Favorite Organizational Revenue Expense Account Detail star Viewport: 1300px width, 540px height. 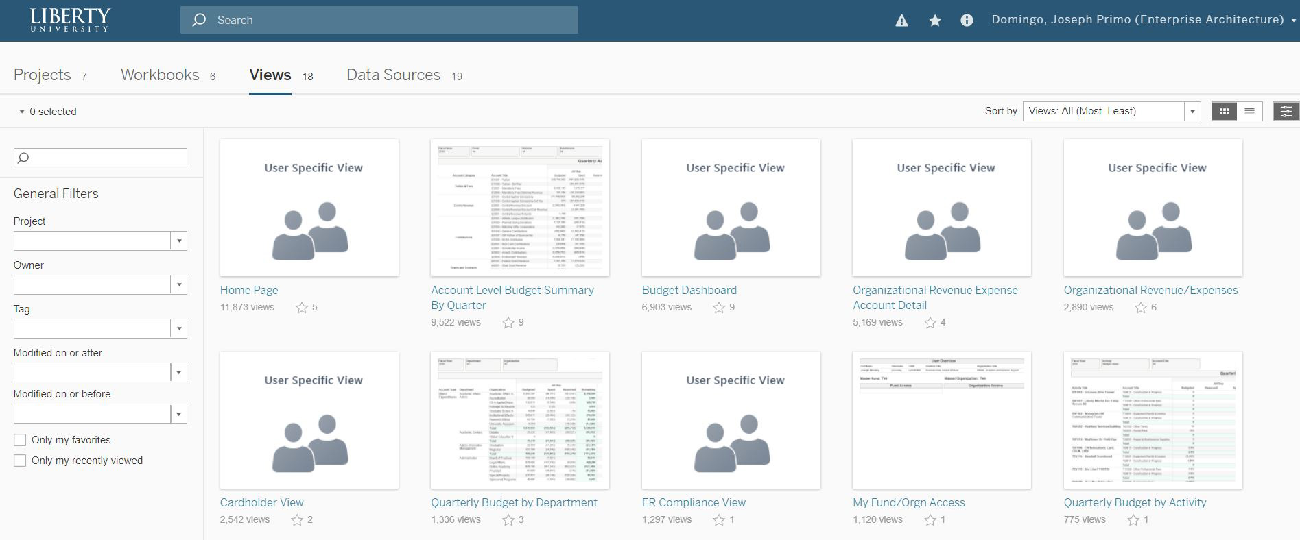click(x=930, y=323)
